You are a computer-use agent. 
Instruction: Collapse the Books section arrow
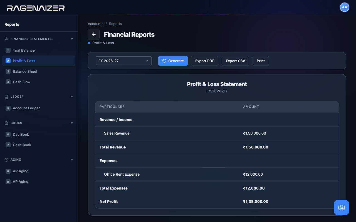(72, 123)
